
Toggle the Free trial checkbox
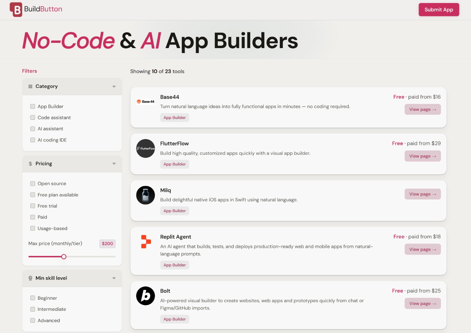[33, 206]
